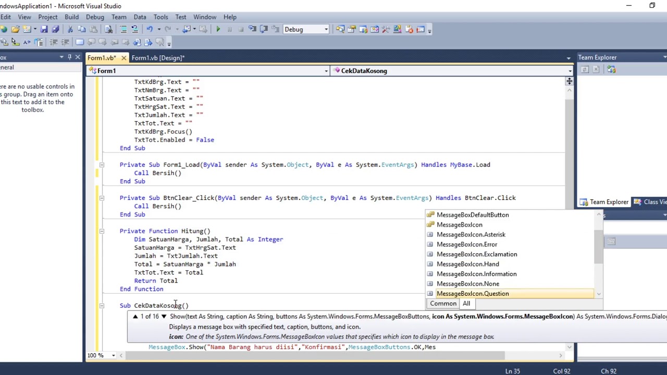This screenshot has height=375, width=667.
Task: Open the View menu
Action: [x=24, y=17]
